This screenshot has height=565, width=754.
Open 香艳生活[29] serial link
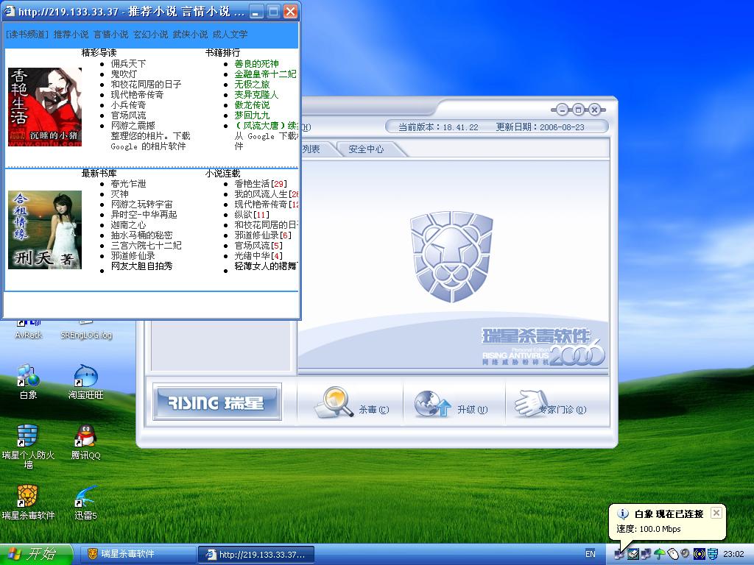(x=261, y=184)
